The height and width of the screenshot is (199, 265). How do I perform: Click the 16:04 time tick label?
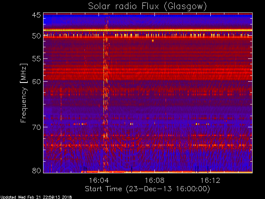click(99, 180)
